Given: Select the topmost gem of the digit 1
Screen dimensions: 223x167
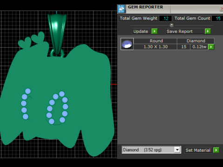Looking at the screenshot, I should [28, 91].
